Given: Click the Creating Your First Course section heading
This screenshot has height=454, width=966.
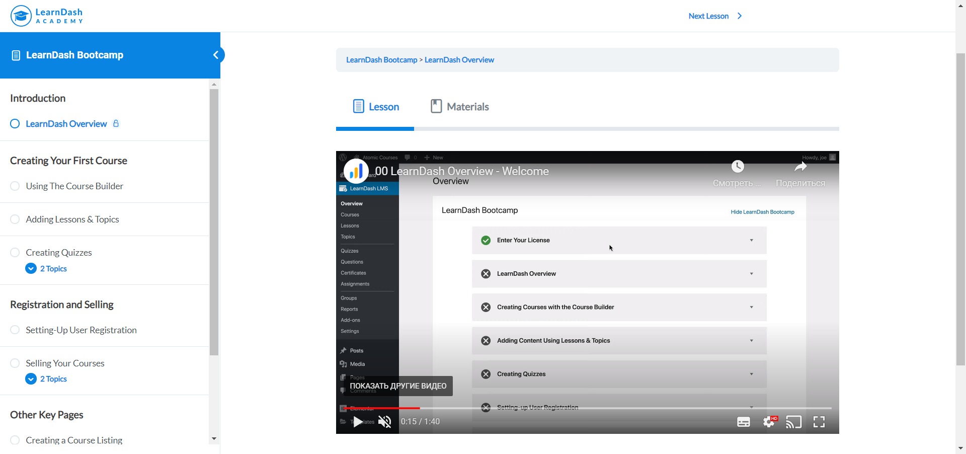Looking at the screenshot, I should [68, 161].
